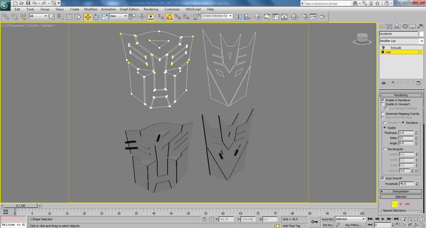Jump to the animation start

370,219
